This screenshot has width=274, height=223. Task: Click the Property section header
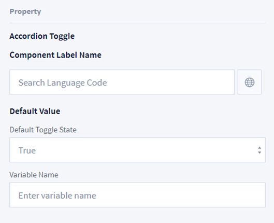[25, 11]
